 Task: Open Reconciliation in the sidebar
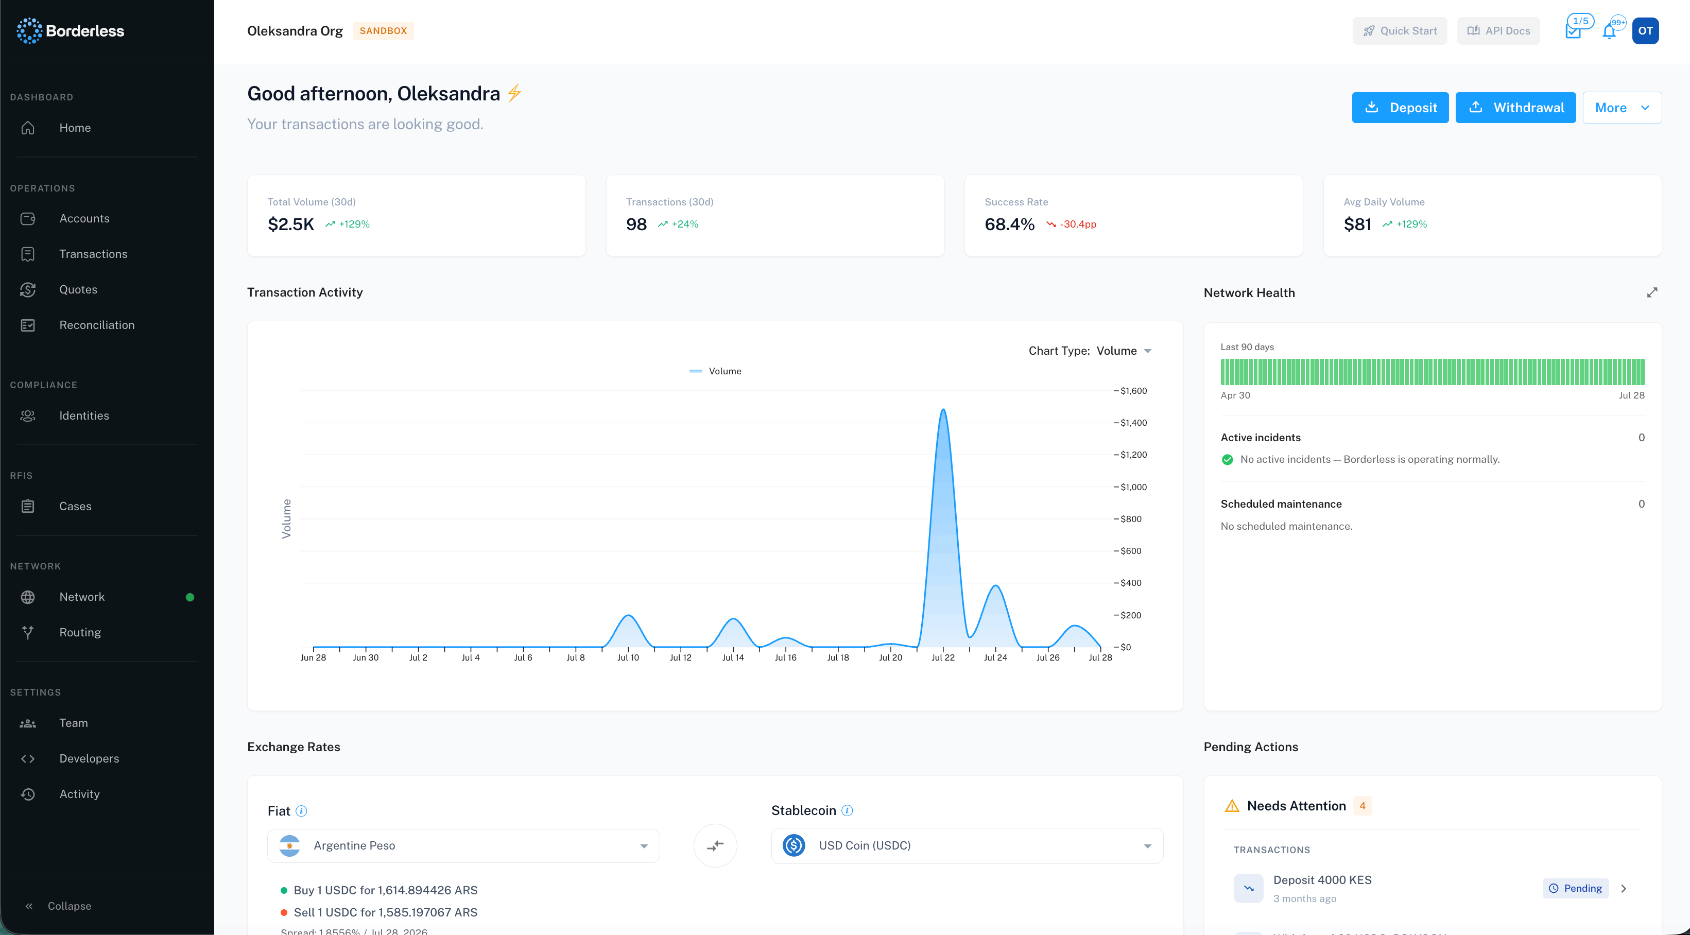(96, 325)
